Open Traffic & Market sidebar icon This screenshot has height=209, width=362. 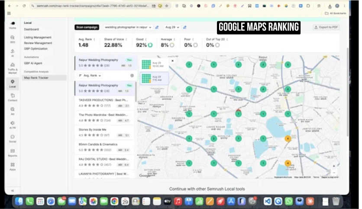pyautogui.click(x=13, y=68)
